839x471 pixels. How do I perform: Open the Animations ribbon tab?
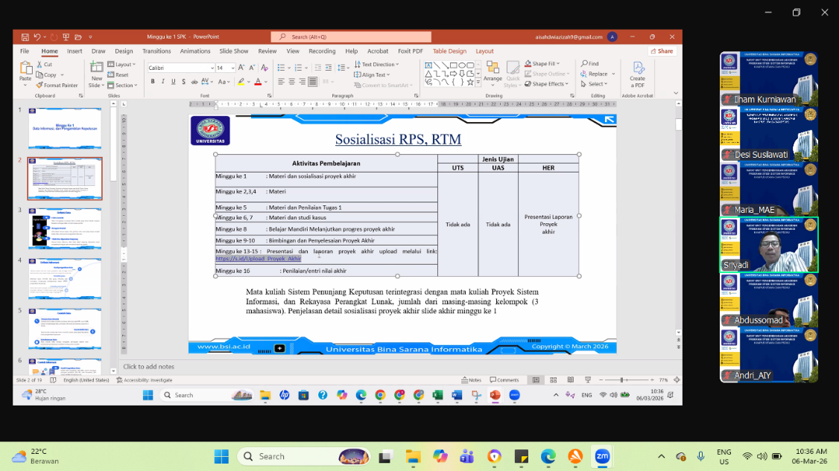coord(195,51)
